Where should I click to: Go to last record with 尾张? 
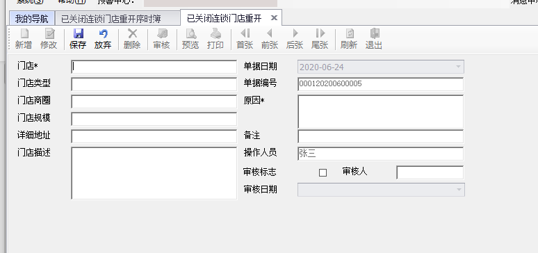pyautogui.click(x=320, y=39)
